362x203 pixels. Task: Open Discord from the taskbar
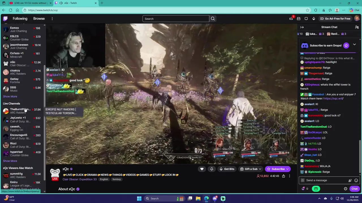[x=215, y=198]
